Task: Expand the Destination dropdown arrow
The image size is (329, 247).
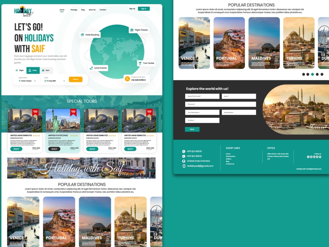Action: pyautogui.click(x=35, y=81)
